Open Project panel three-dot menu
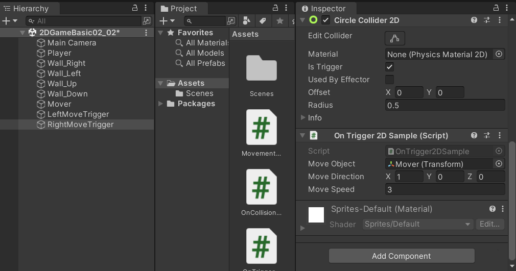This screenshot has height=271, width=516. (x=286, y=8)
